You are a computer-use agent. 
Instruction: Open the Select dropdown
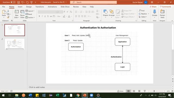[x=143, y=17]
